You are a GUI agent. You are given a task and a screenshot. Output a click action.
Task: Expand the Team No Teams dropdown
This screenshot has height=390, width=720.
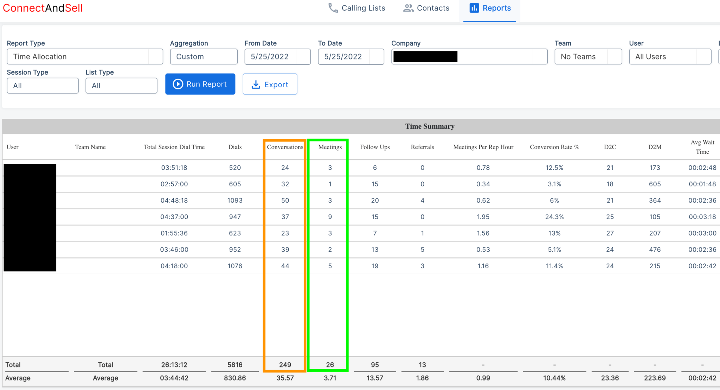(588, 57)
